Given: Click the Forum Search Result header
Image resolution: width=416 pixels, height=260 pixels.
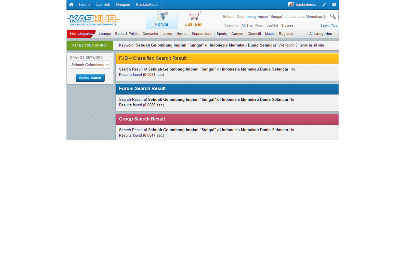Looking at the screenshot, I should coord(227,89).
